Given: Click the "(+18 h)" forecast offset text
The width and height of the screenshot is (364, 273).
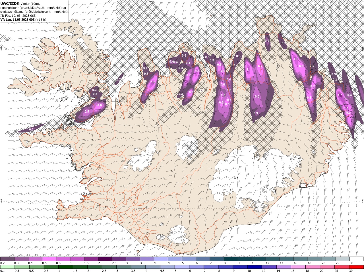Looking at the screenshot, I should point(41,20).
